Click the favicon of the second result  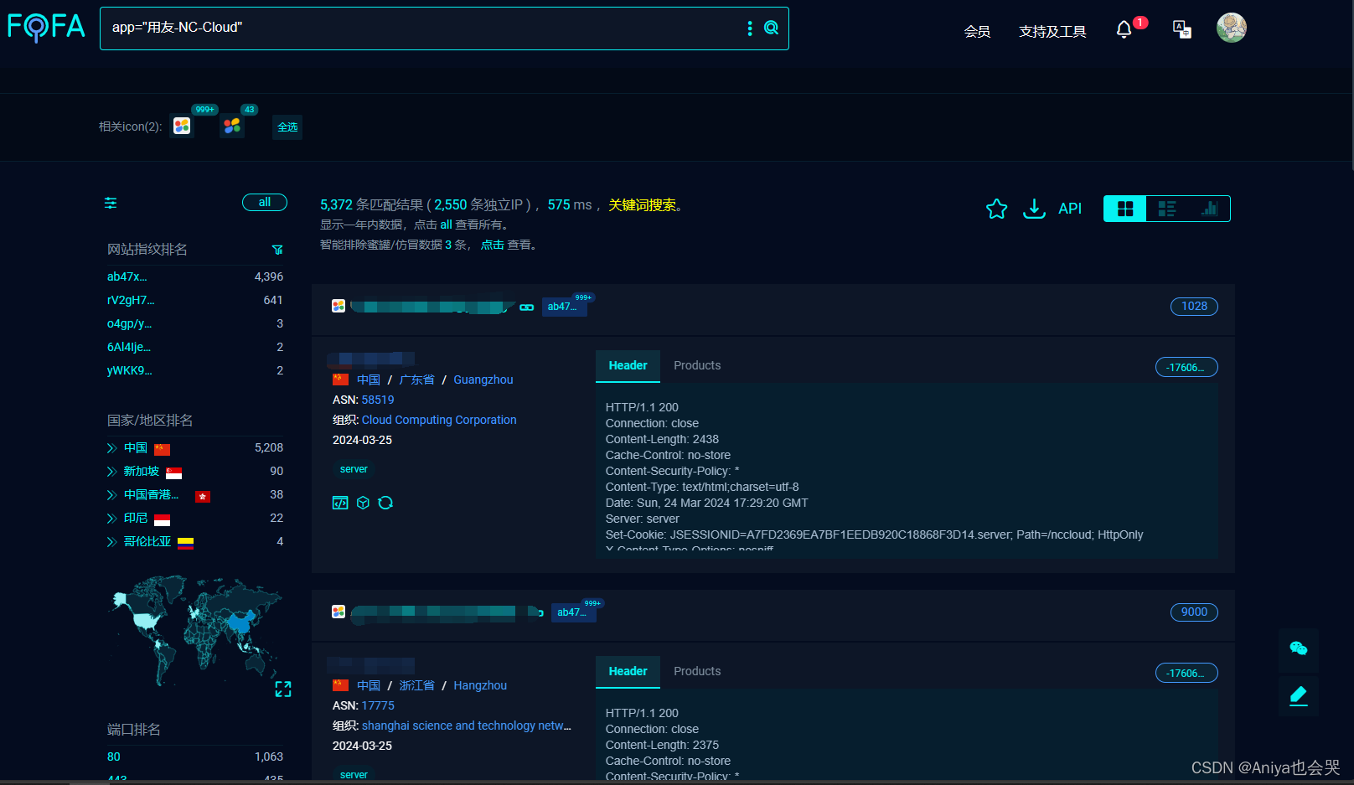tap(338, 612)
